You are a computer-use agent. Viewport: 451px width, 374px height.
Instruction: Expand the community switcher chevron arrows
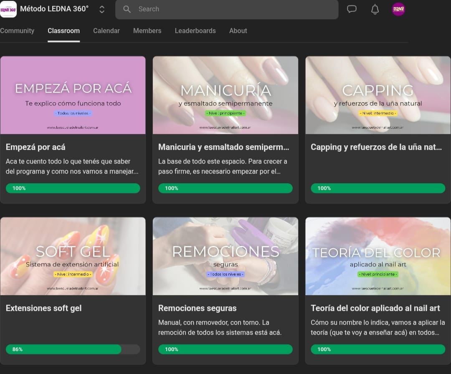pos(102,9)
